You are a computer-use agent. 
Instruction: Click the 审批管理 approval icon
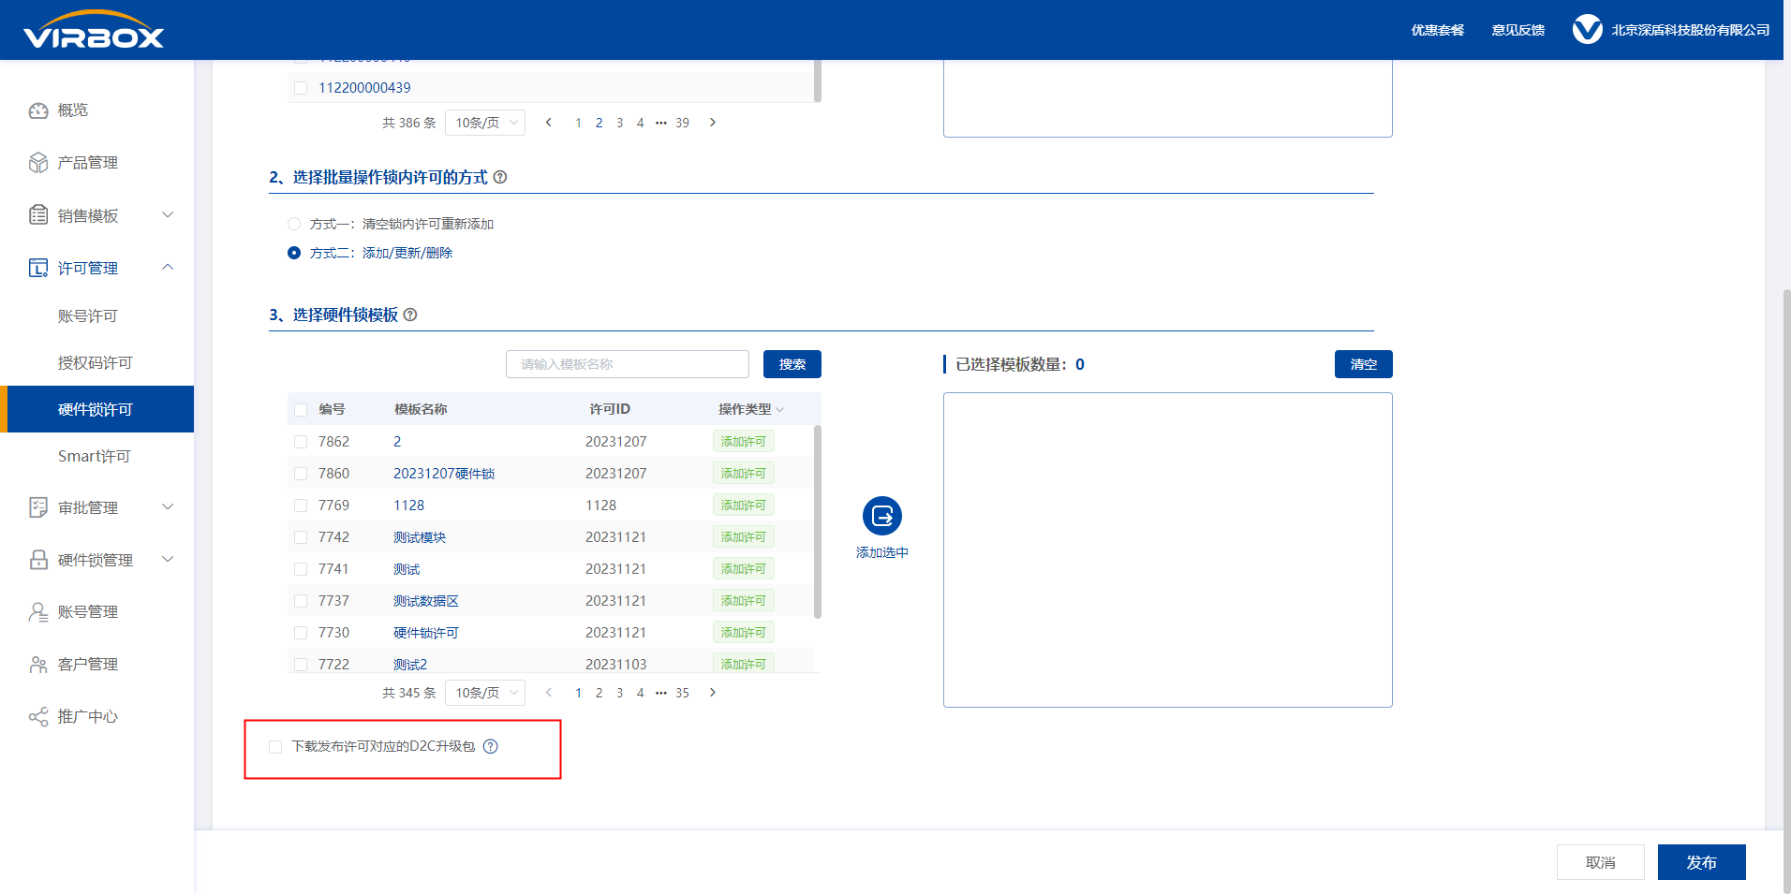click(x=38, y=507)
